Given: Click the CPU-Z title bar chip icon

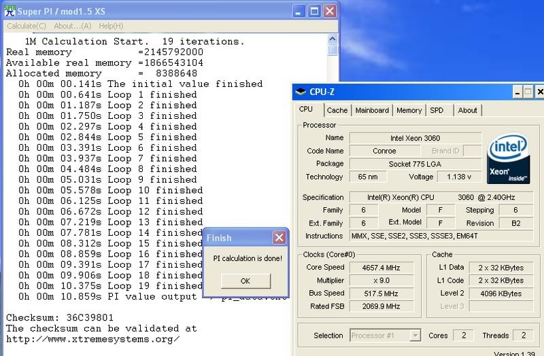Looking at the screenshot, I should [301, 92].
